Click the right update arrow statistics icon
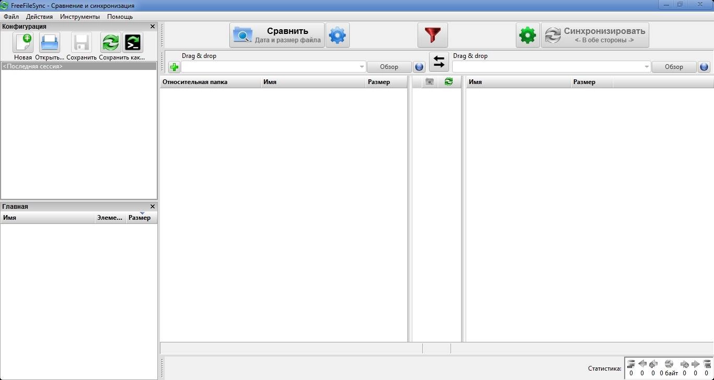 pyautogui.click(x=696, y=364)
